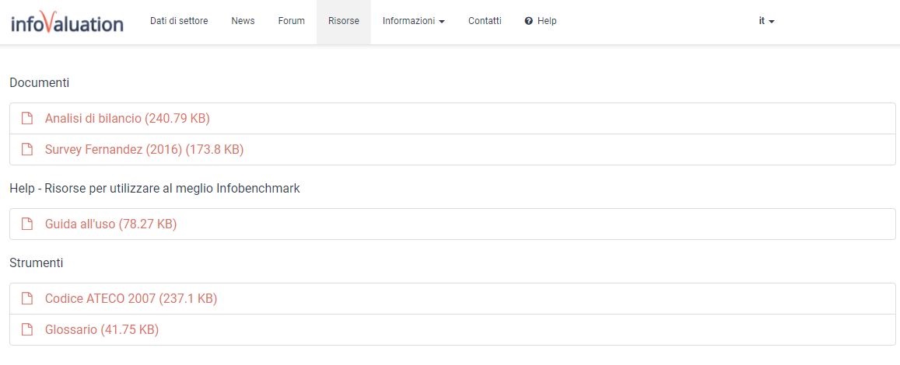The height and width of the screenshot is (365, 900).
Task: Click file icon beside Guida all'uso
Action: point(26,224)
